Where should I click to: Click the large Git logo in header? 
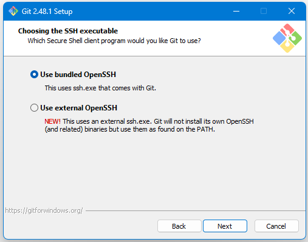(287, 38)
